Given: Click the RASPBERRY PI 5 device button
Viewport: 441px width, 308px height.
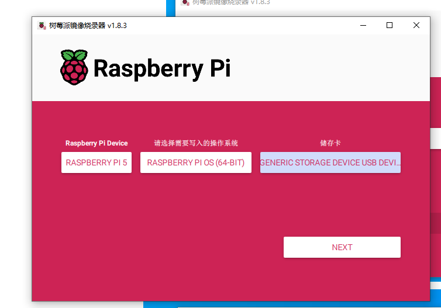Looking at the screenshot, I should (97, 162).
